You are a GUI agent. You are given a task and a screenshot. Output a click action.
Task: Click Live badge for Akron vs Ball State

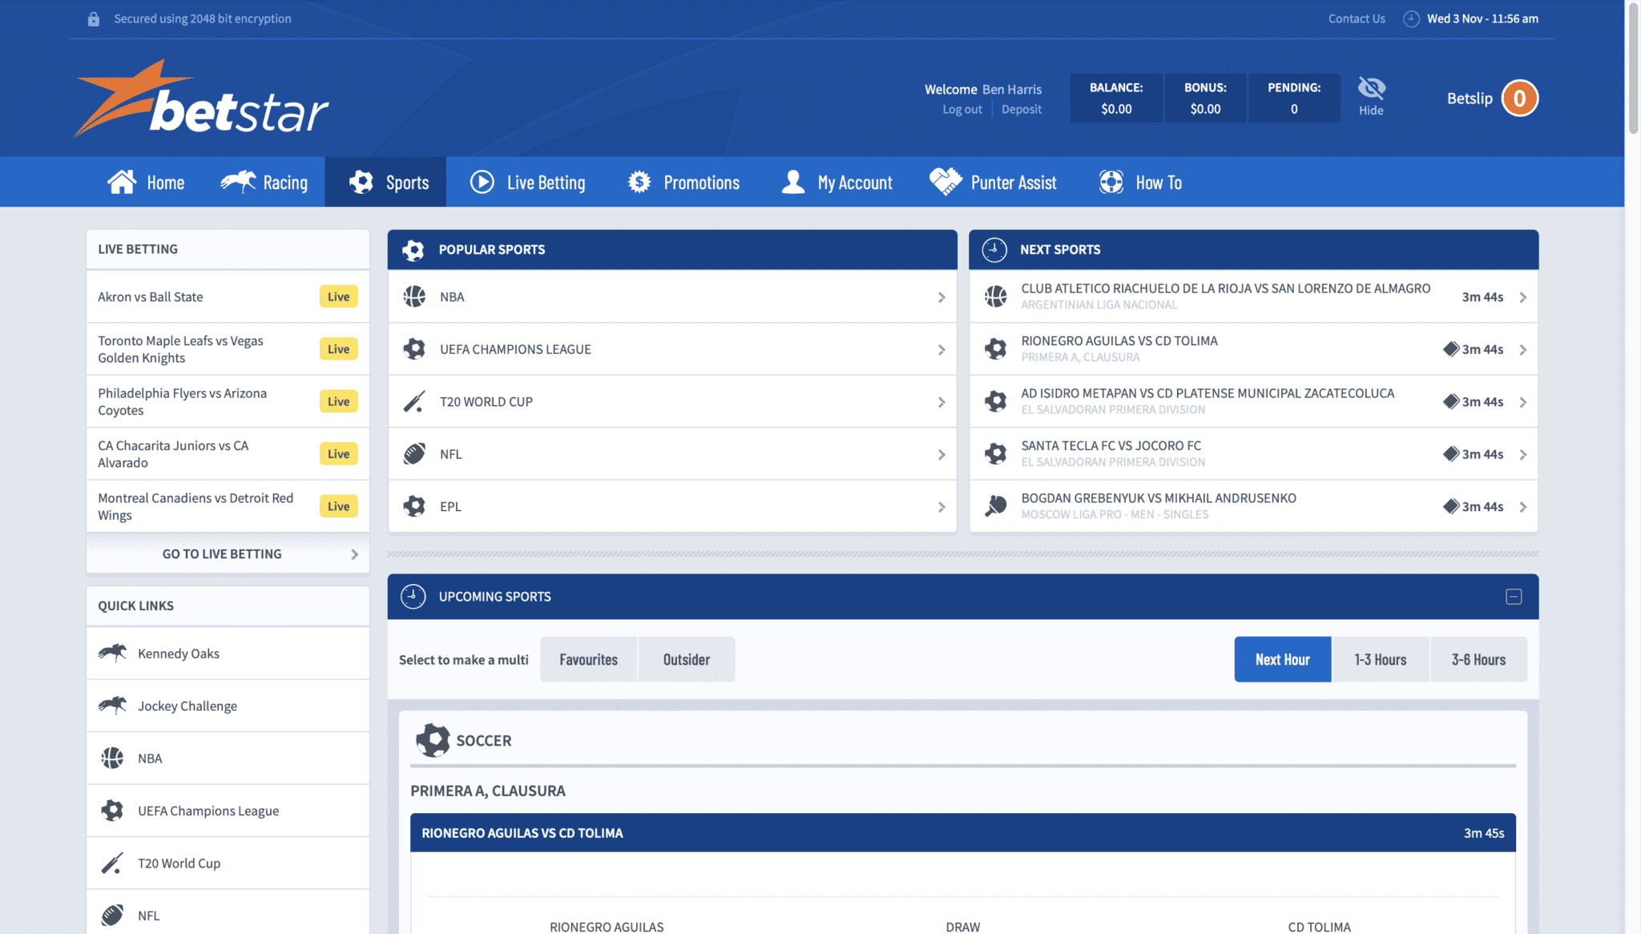coord(338,296)
